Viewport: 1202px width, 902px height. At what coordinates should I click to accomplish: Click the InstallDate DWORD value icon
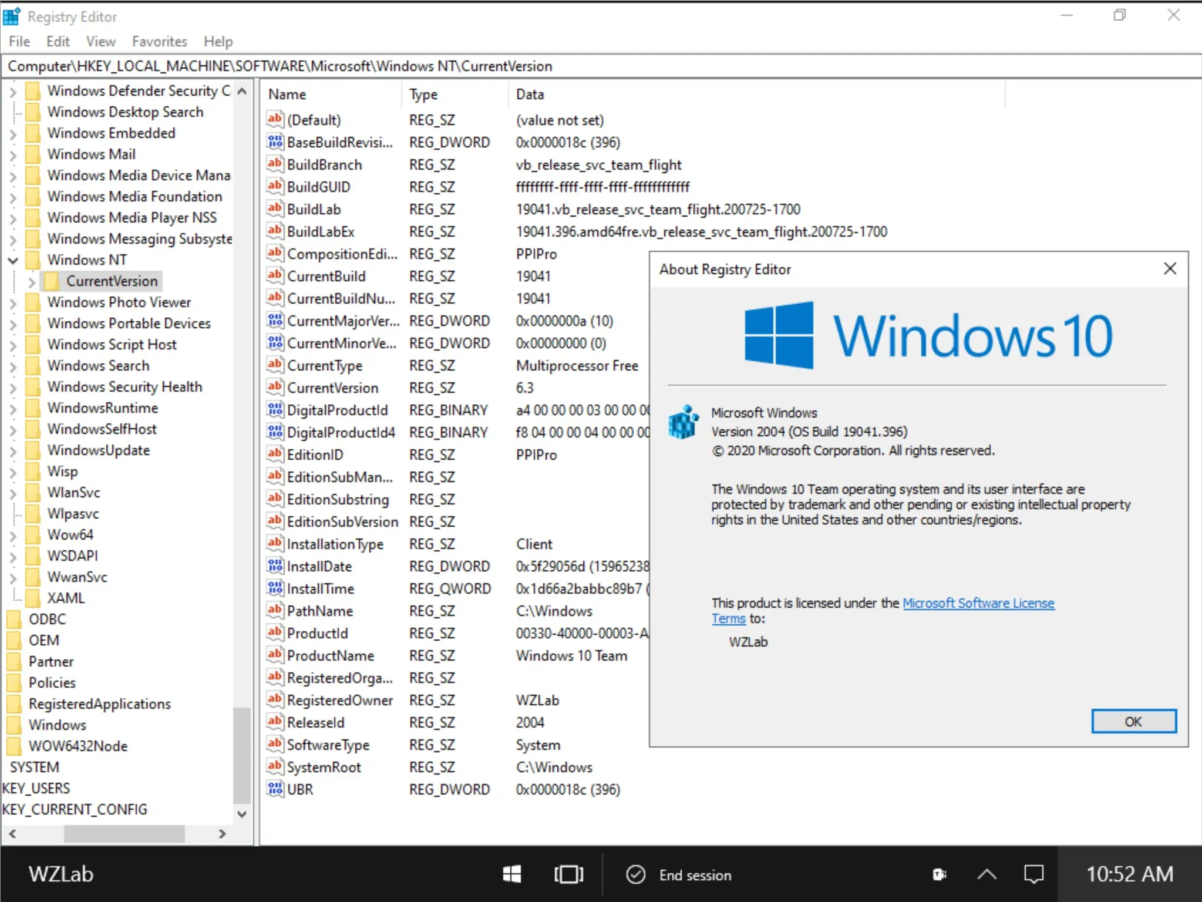coord(275,566)
